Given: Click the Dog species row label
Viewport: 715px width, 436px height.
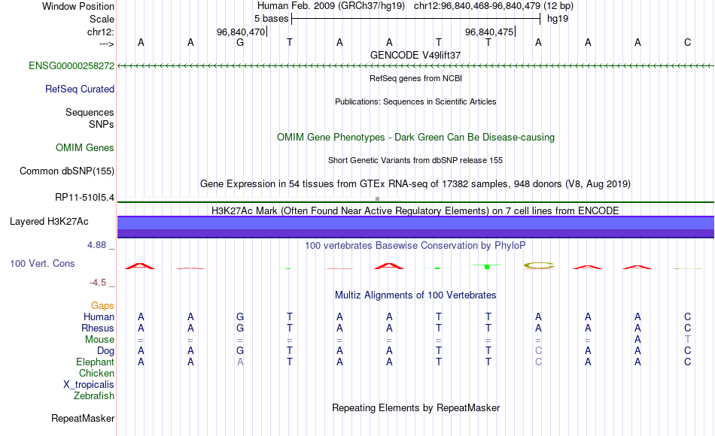Looking at the screenshot, I should pos(105,351).
